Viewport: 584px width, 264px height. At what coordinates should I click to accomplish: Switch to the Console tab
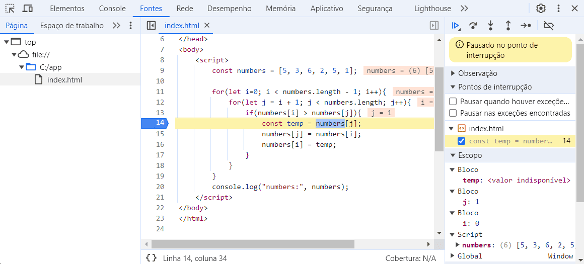(x=112, y=9)
